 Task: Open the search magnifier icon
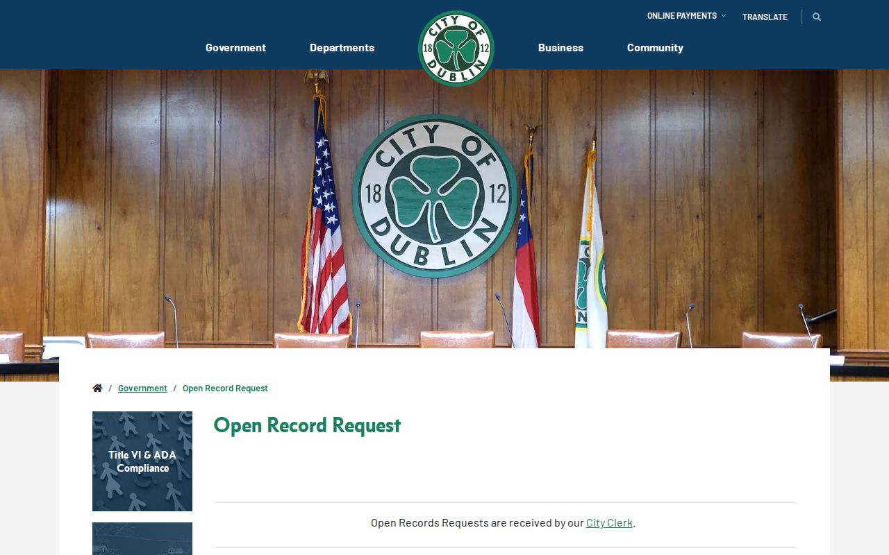tap(817, 17)
